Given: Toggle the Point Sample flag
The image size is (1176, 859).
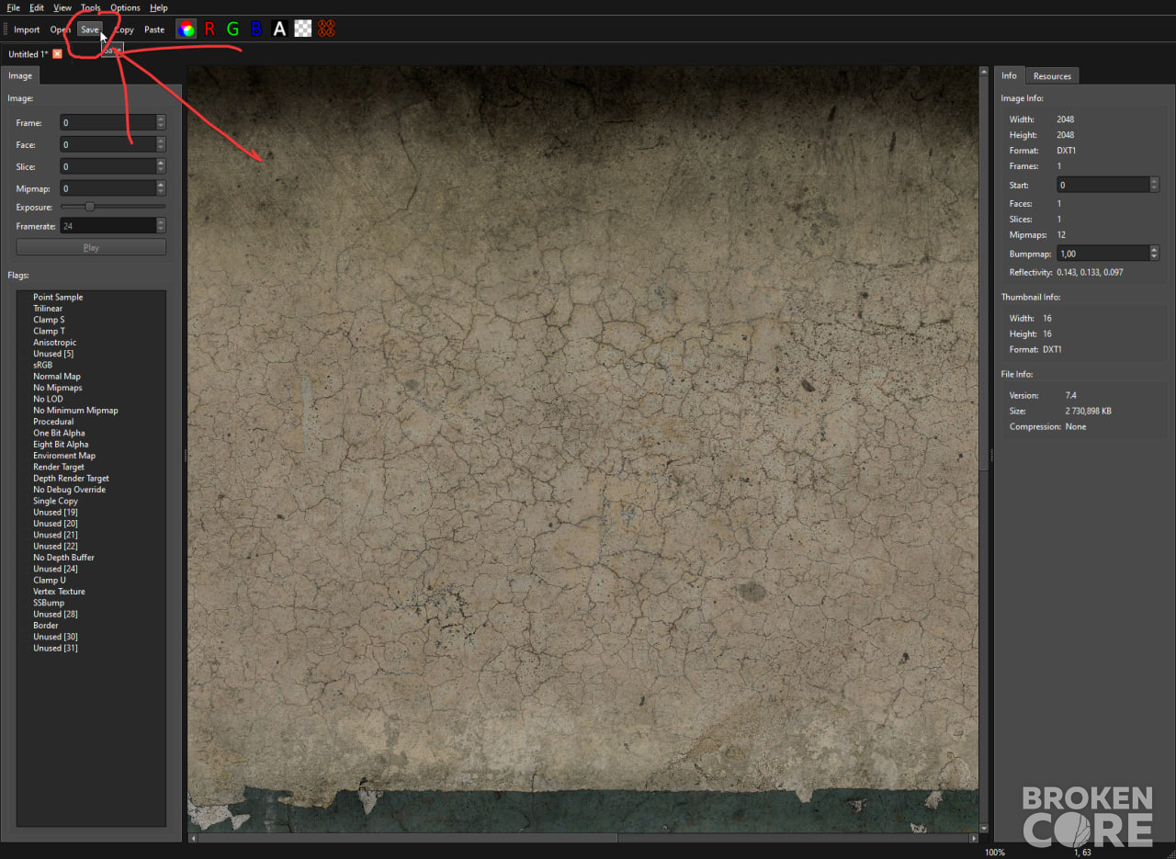Looking at the screenshot, I should 58,297.
